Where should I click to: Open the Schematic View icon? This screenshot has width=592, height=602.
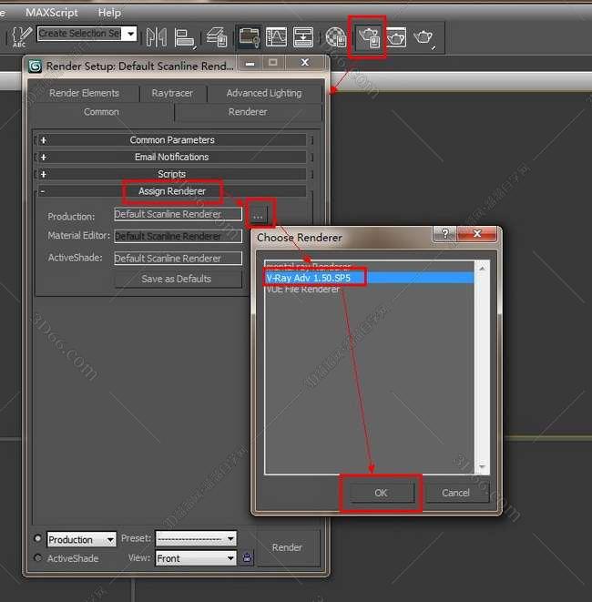(x=303, y=37)
